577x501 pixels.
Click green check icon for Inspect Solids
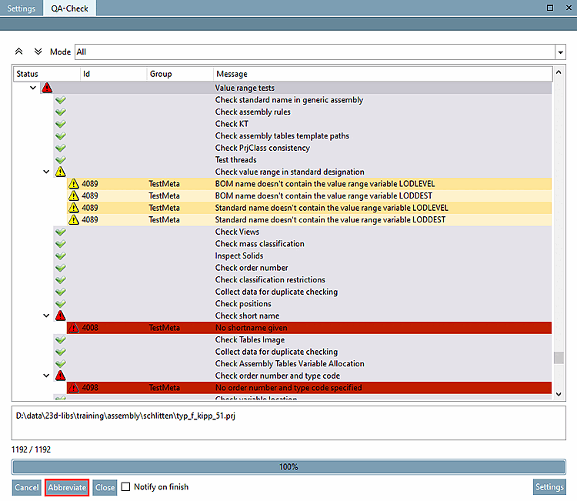point(60,256)
